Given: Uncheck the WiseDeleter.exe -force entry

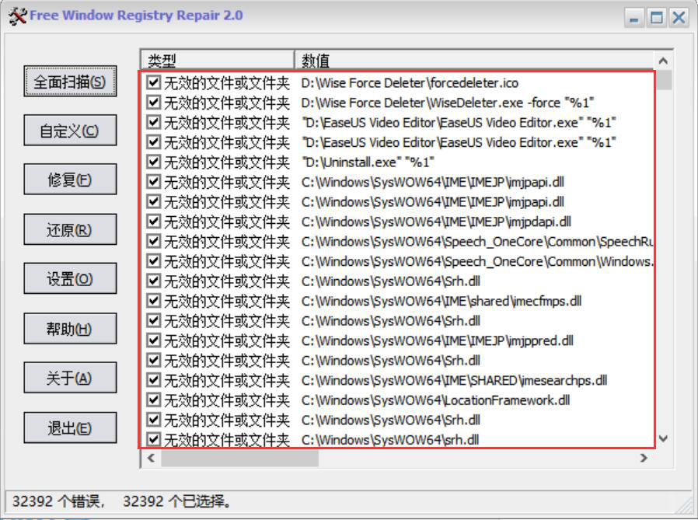Looking at the screenshot, I should click(154, 103).
